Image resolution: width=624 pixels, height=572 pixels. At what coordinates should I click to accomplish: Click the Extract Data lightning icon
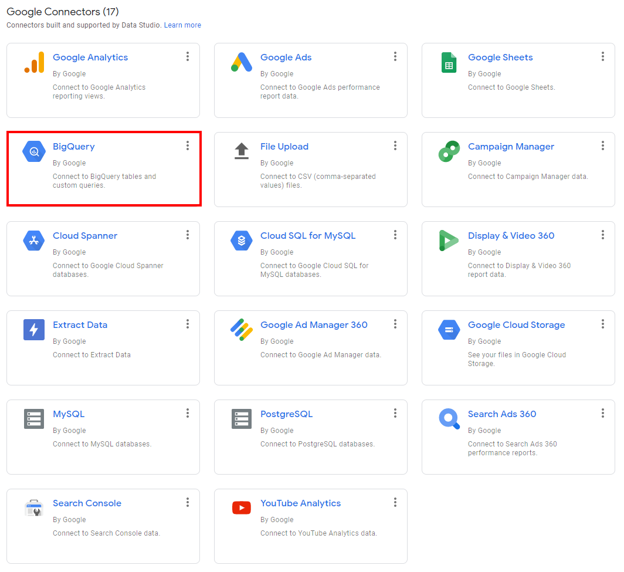click(x=34, y=330)
